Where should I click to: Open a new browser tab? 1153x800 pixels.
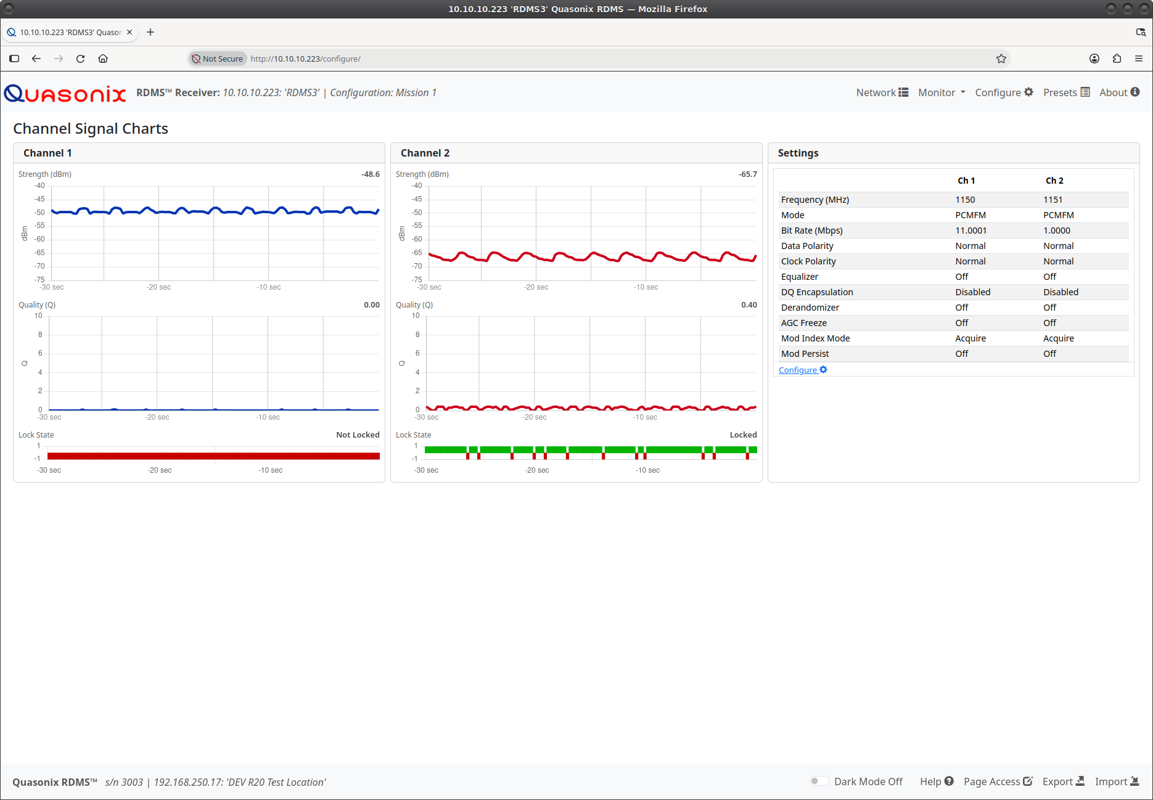(x=150, y=32)
